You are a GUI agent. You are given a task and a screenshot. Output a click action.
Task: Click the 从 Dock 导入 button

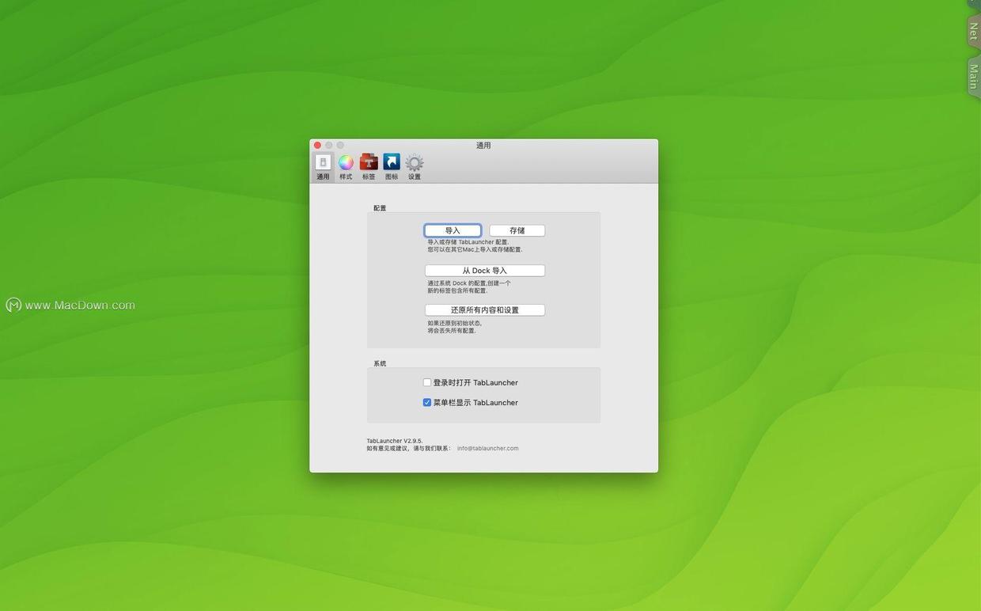click(485, 271)
